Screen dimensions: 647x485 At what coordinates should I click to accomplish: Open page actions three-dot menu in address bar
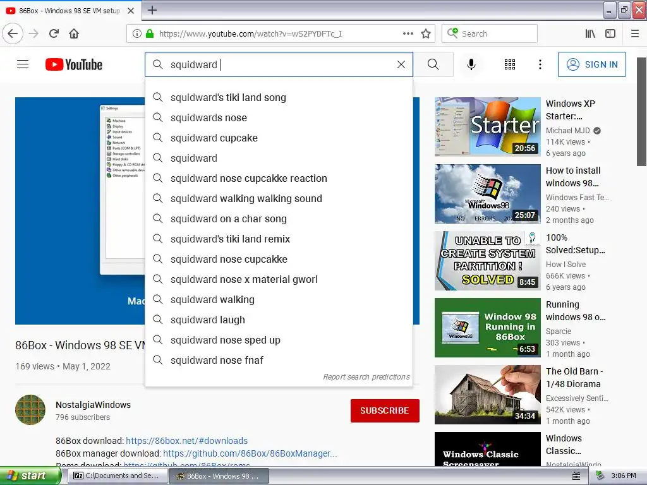point(408,33)
